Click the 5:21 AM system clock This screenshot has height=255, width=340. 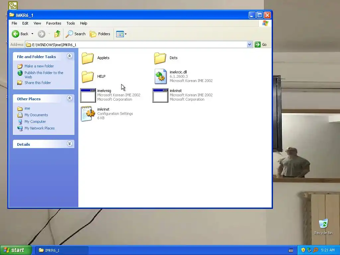tap(328, 250)
